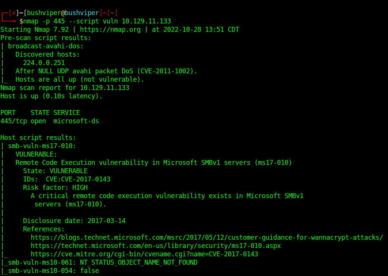
Task: Click the discovered host 224.0.0.251
Action: (x=44, y=63)
